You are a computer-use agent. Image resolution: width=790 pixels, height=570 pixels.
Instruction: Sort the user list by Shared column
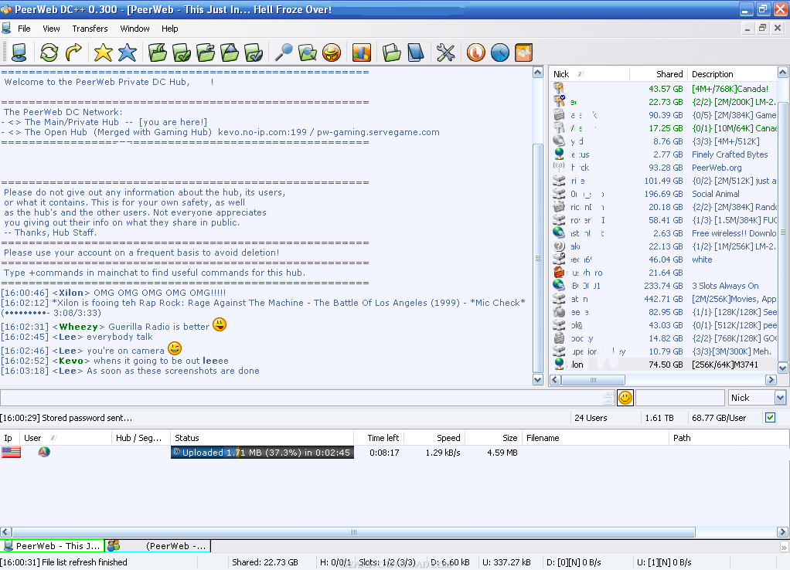tap(658, 74)
